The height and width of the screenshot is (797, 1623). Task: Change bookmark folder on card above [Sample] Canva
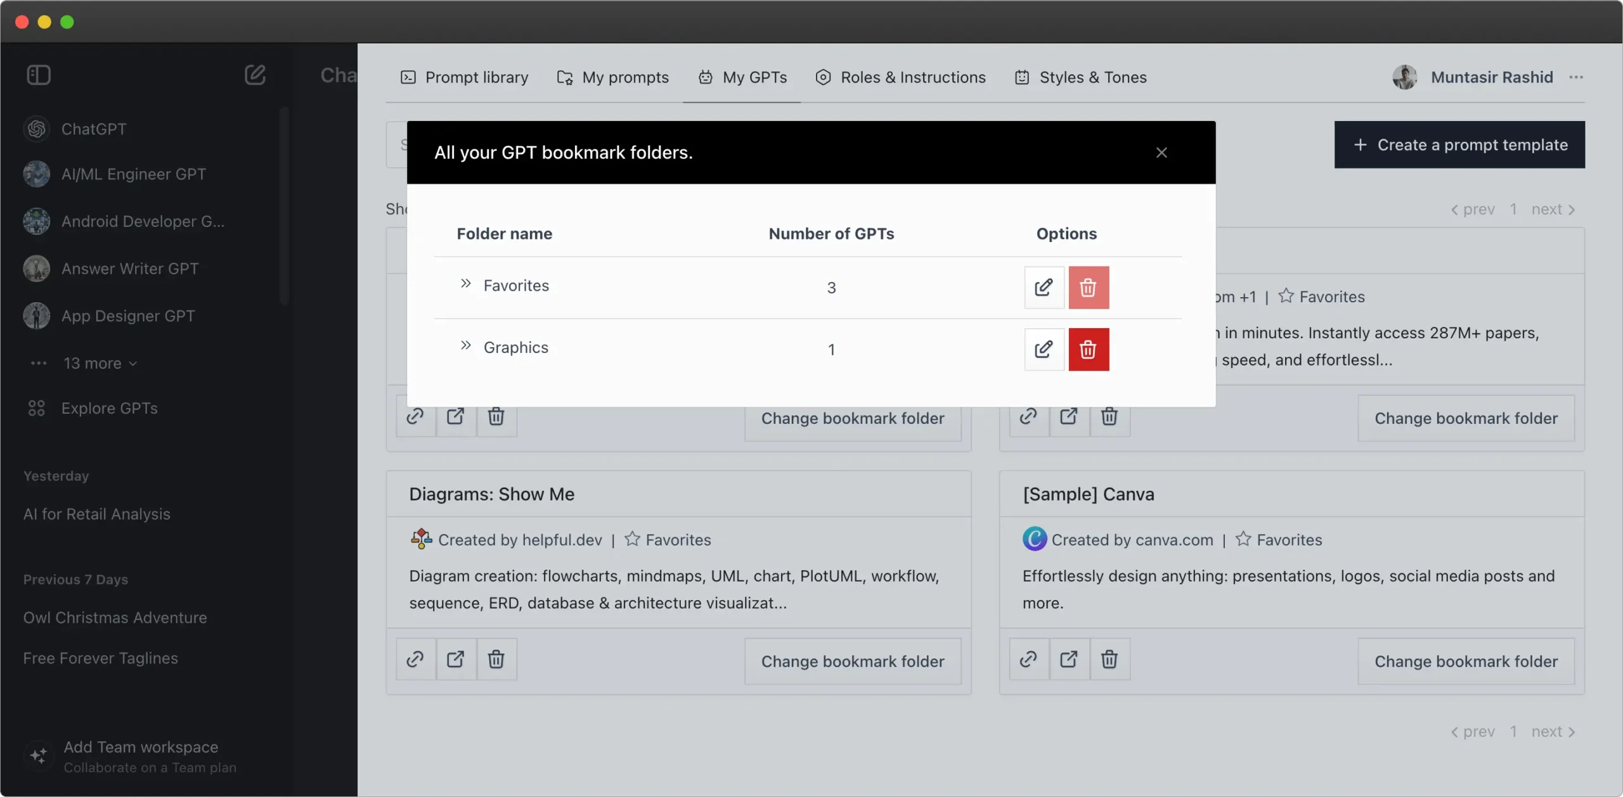[1466, 418]
